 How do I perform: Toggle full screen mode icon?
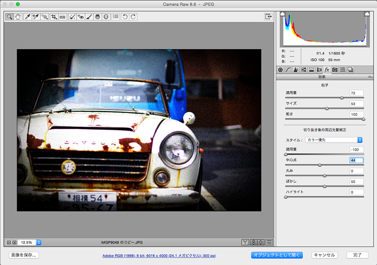[268, 17]
